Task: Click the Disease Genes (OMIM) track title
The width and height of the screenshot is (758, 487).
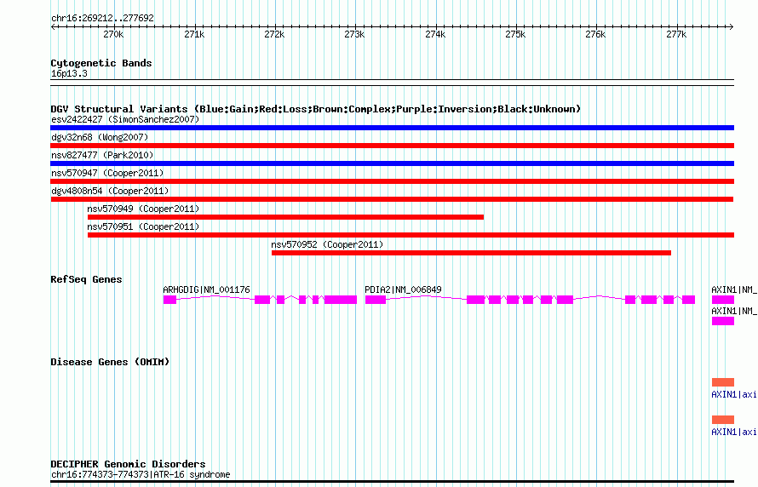Action: [110, 362]
